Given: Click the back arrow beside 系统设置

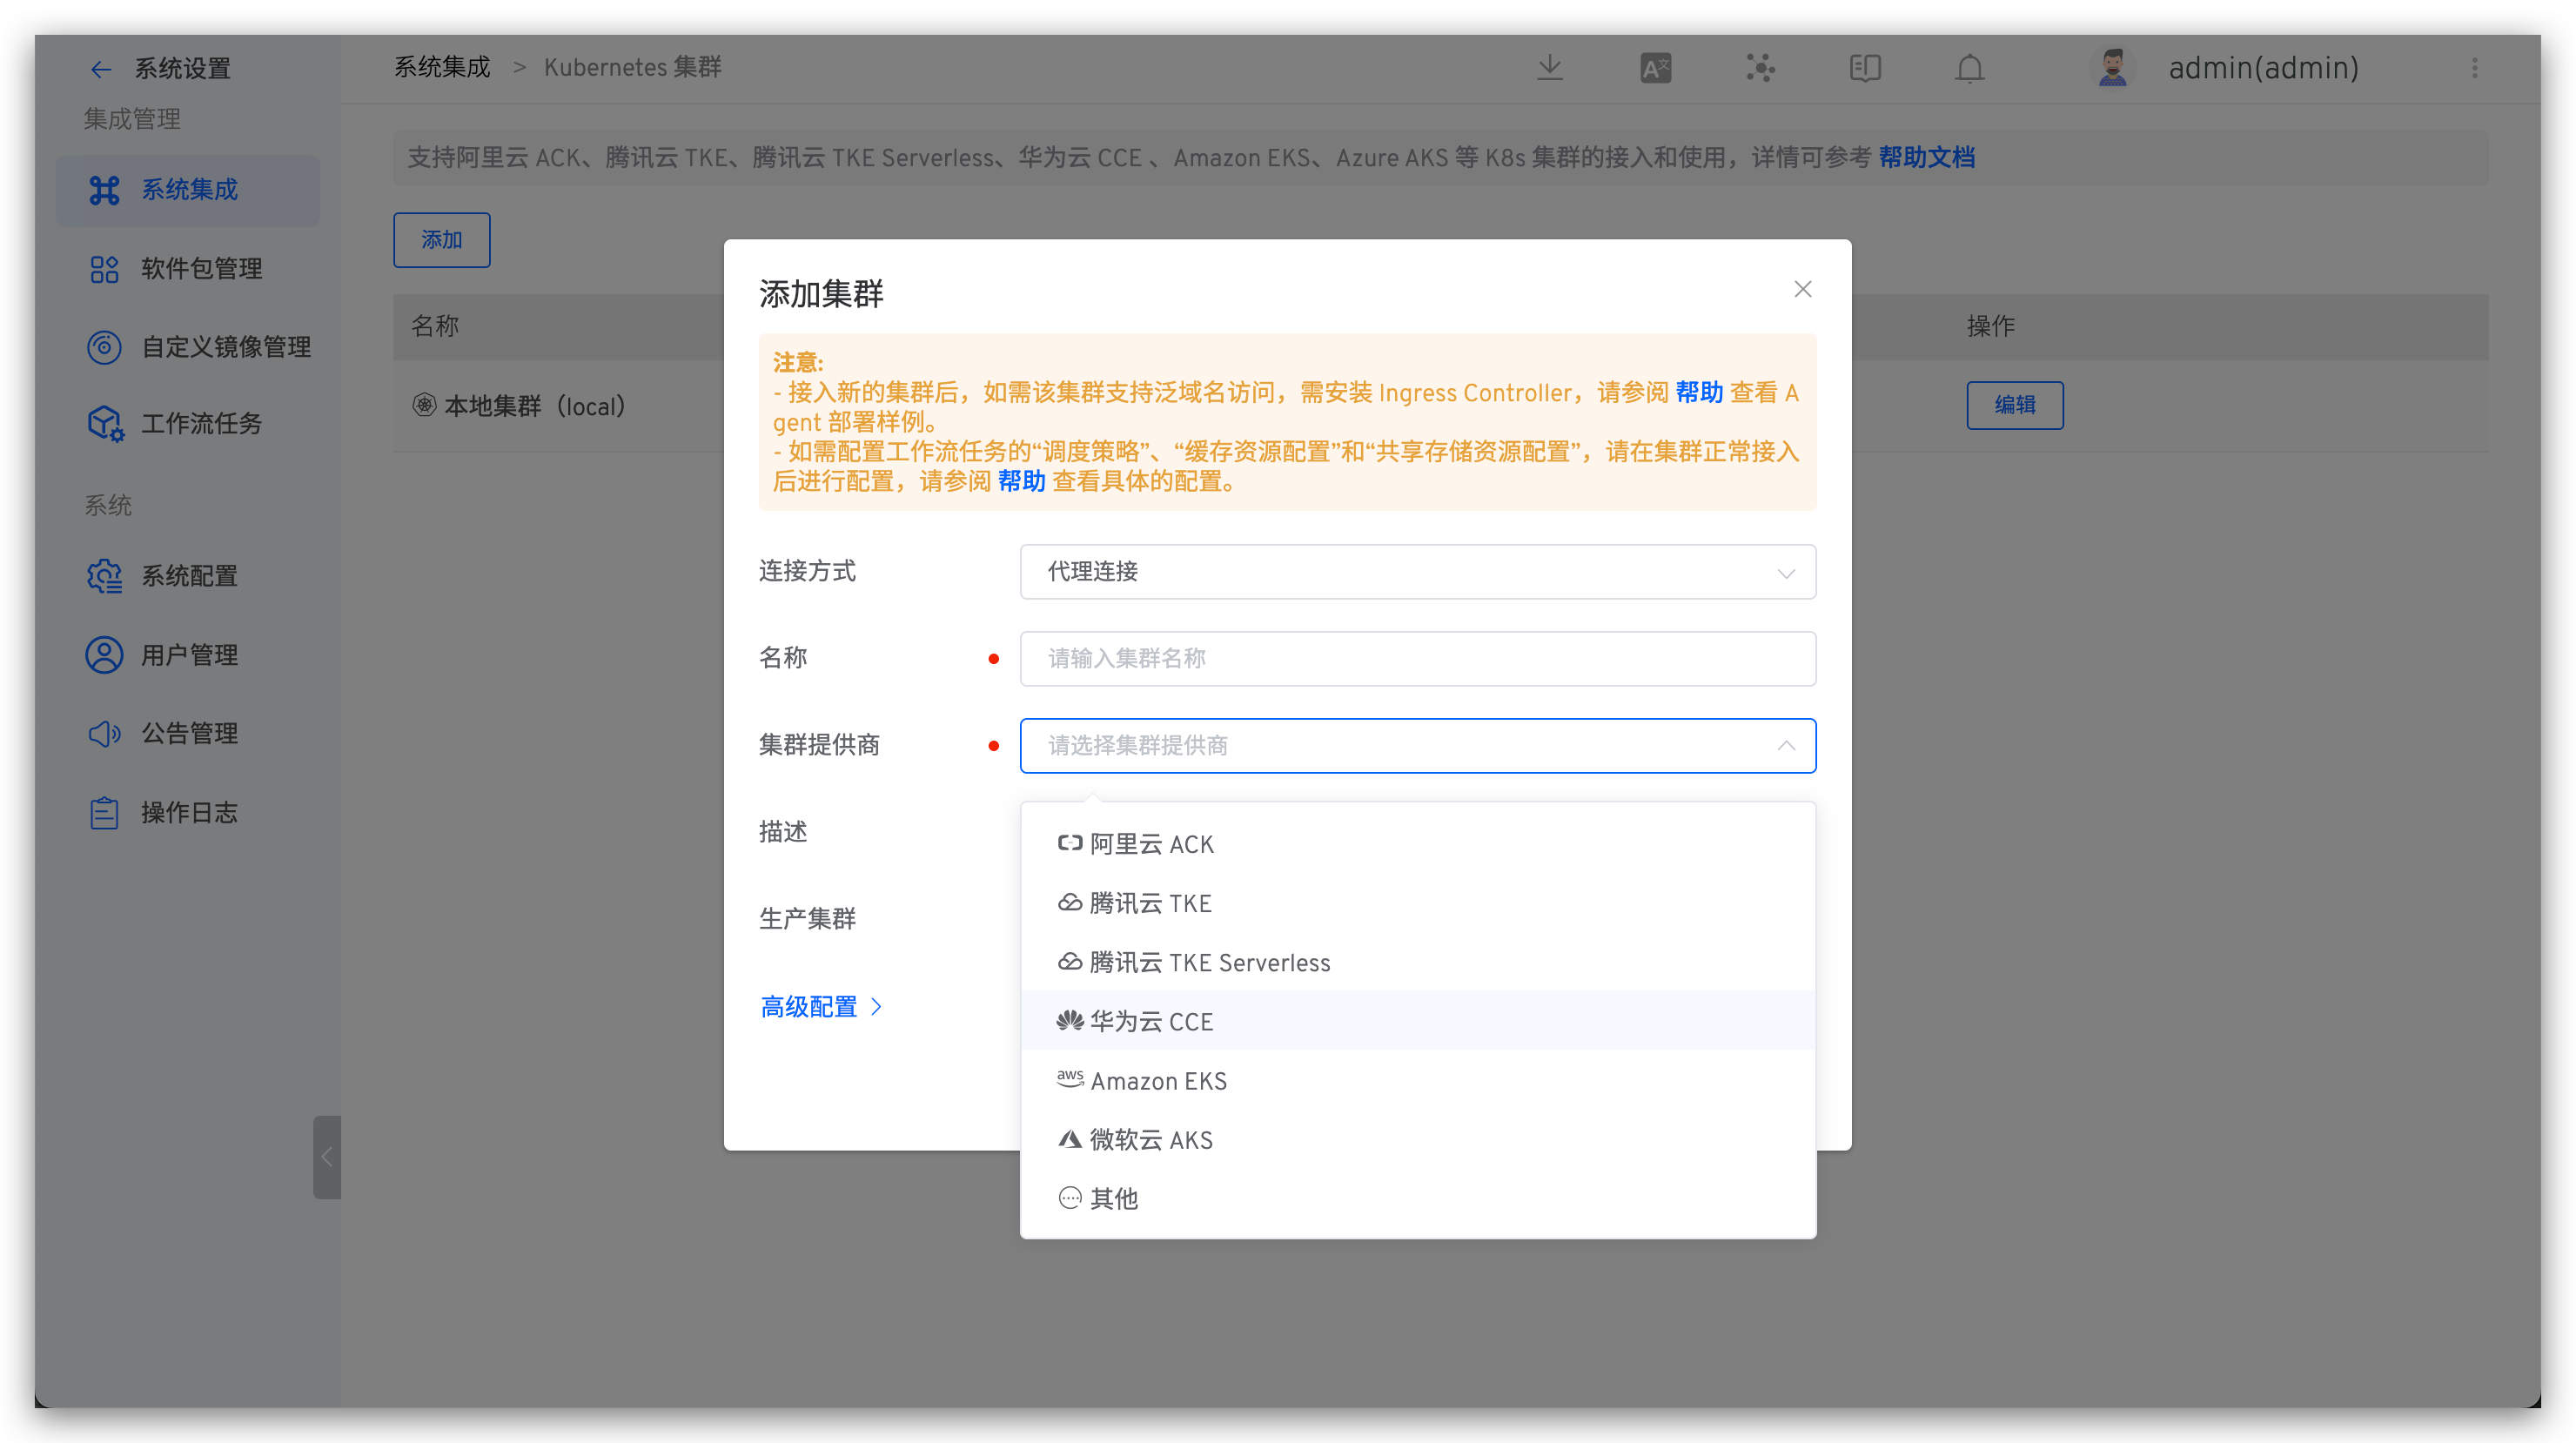Looking at the screenshot, I should click(x=101, y=68).
